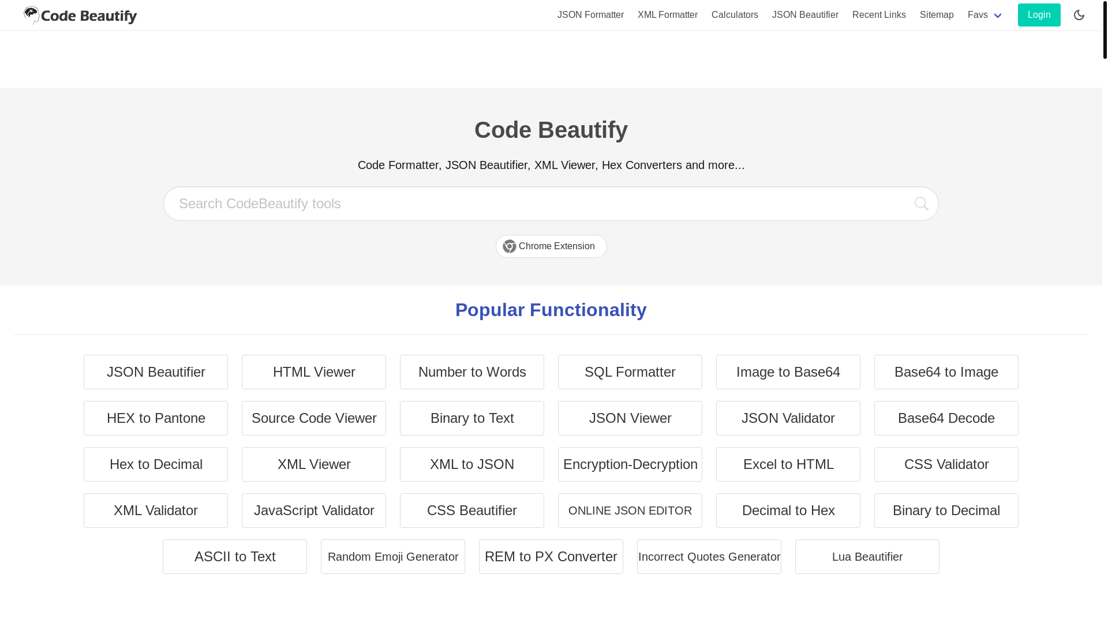Go to XML Viewer
The image size is (1108, 623).
click(314, 464)
